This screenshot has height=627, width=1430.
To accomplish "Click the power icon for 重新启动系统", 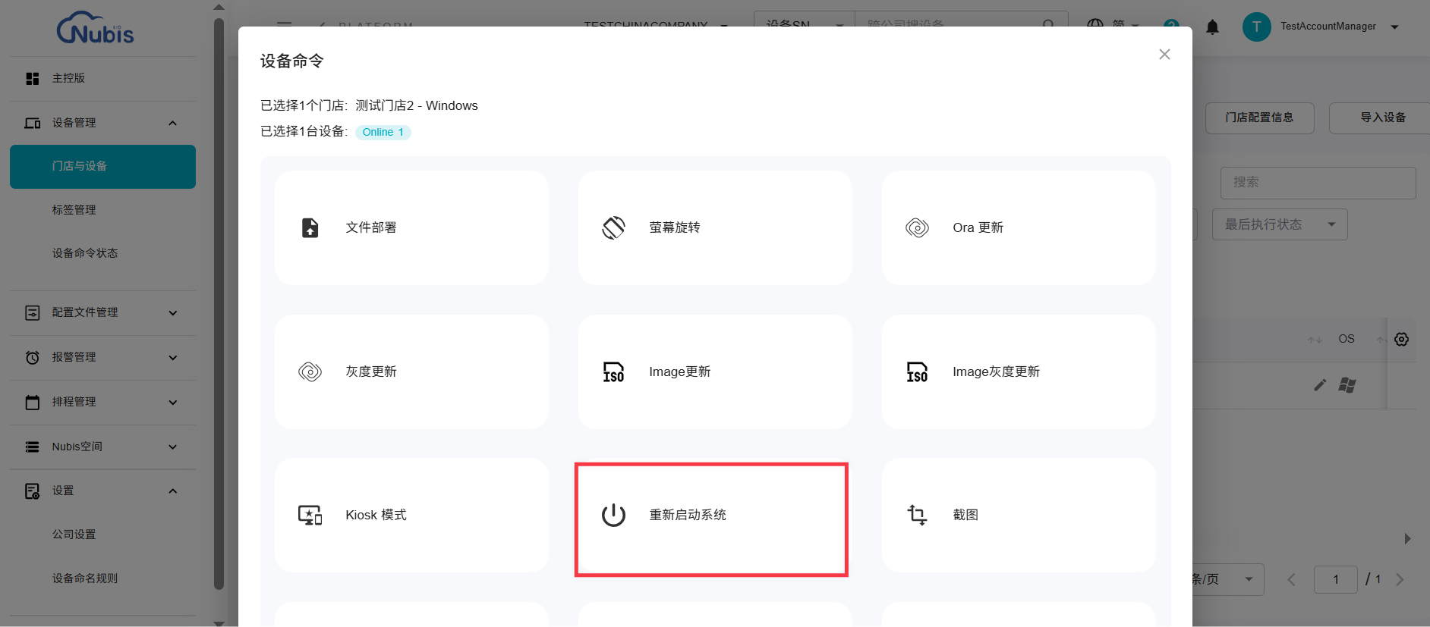I will click(x=613, y=516).
